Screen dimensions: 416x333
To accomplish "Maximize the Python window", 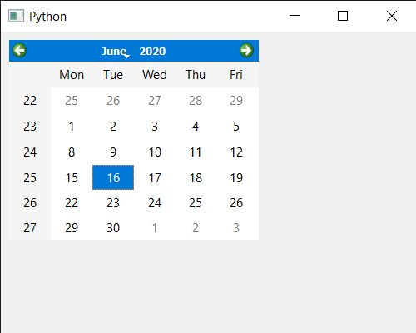I will 343,16.
